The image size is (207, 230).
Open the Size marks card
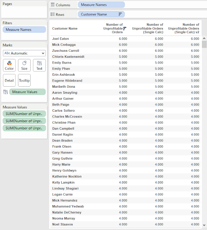pyautogui.click(x=24, y=65)
